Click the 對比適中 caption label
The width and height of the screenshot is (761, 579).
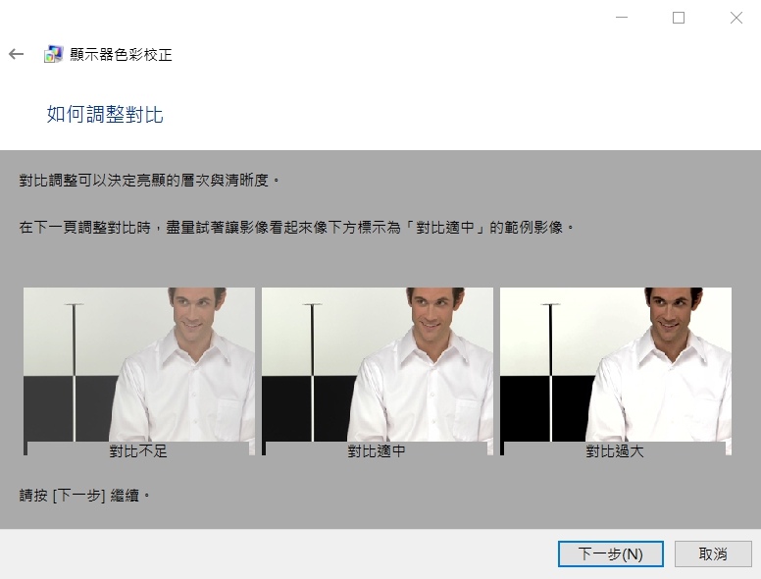coord(377,451)
